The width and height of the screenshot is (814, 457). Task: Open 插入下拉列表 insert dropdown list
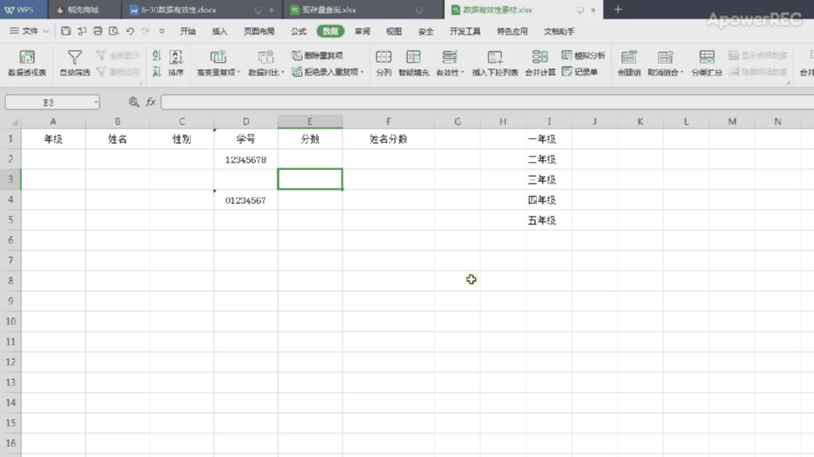tap(495, 63)
